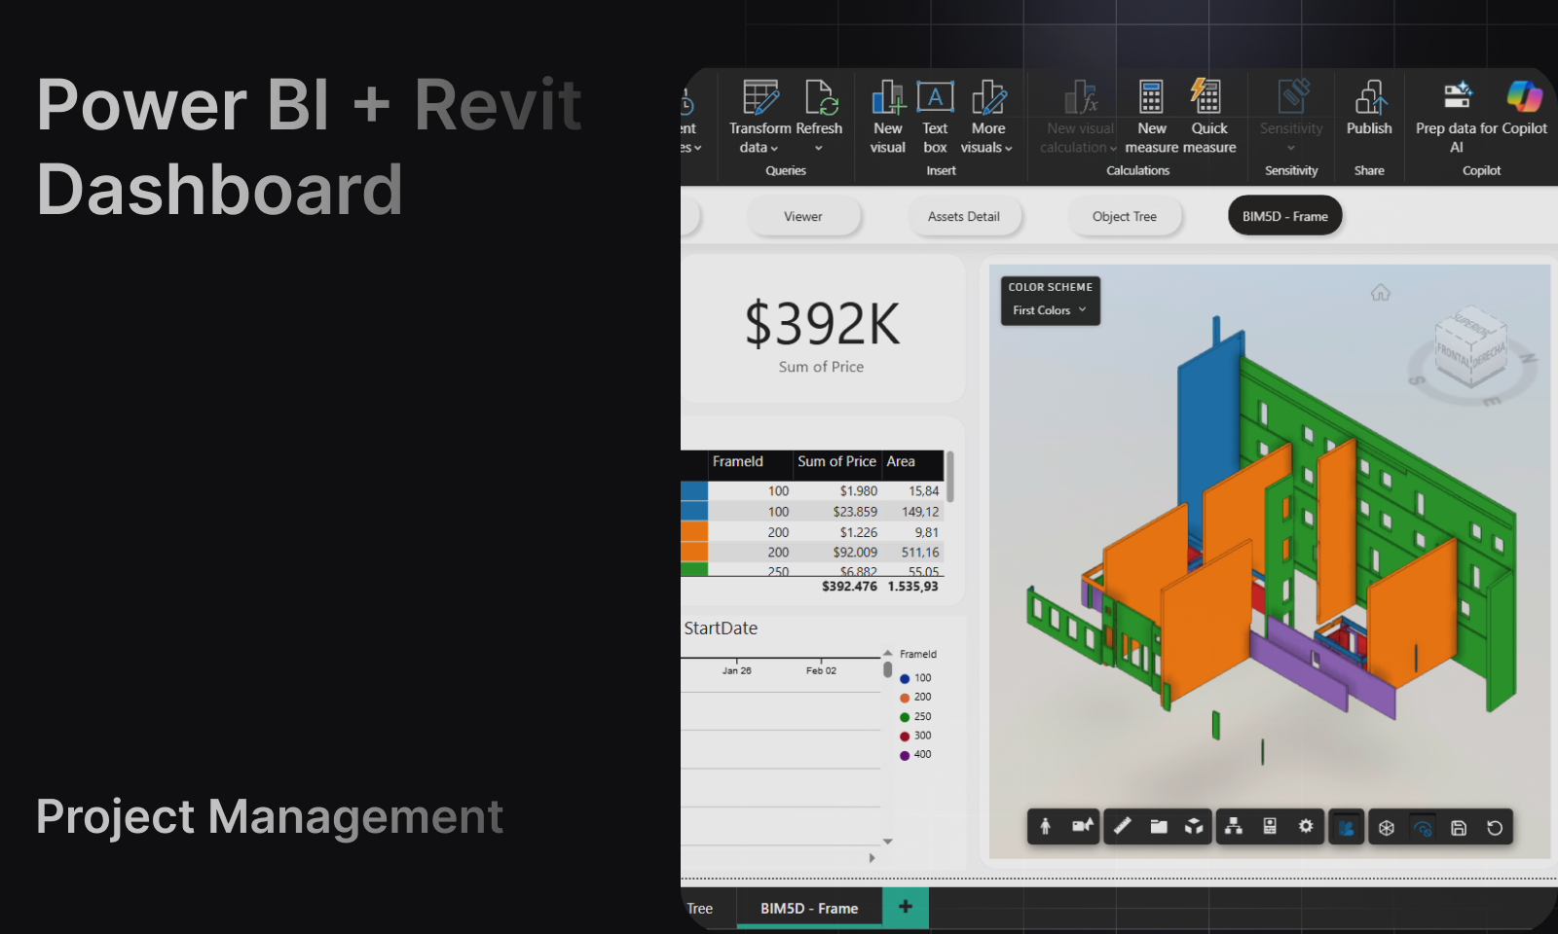This screenshot has height=934, width=1558.
Task: Switch to the Object Tree tab
Action: (x=1126, y=216)
